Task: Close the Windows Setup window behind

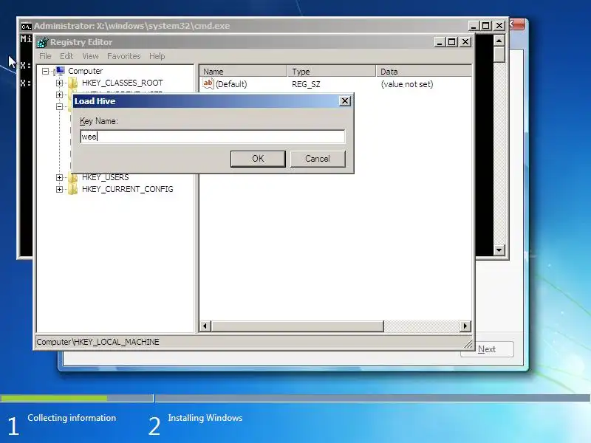Action: click(x=516, y=24)
